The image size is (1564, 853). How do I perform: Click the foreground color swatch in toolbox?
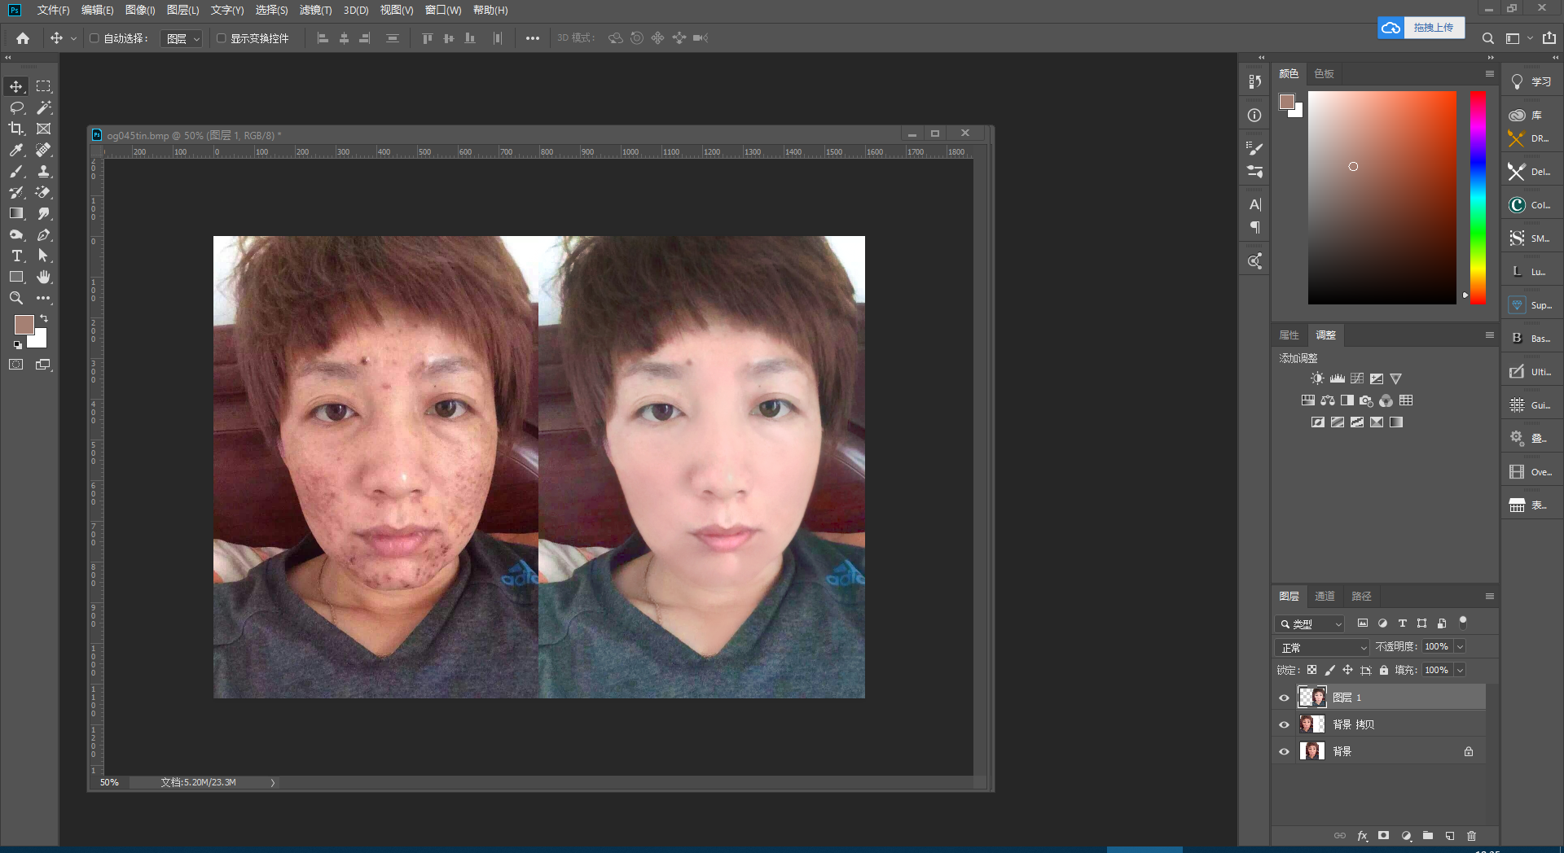(x=24, y=325)
